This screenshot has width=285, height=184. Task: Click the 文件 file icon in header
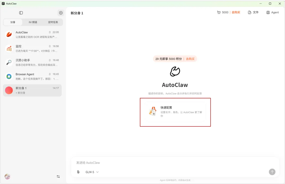pos(250,12)
